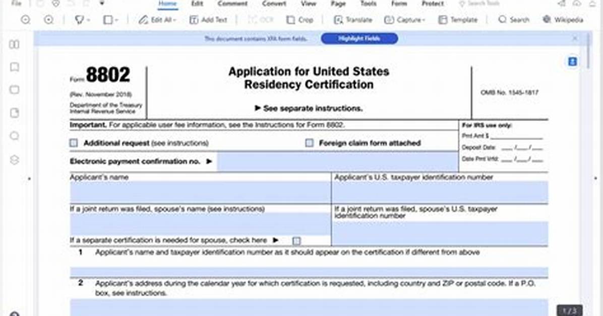This screenshot has height=316, width=603.
Task: Expand the right panel collapse arrow
Action: coord(595,179)
